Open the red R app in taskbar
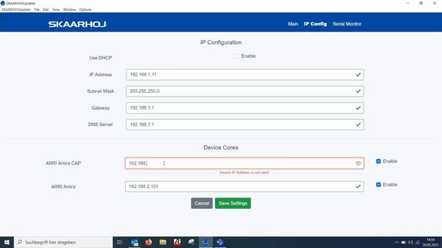The image size is (442, 248). click(x=177, y=242)
